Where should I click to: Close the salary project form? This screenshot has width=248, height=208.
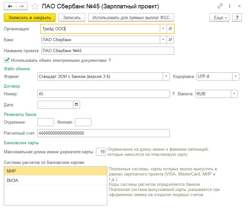(239, 6)
